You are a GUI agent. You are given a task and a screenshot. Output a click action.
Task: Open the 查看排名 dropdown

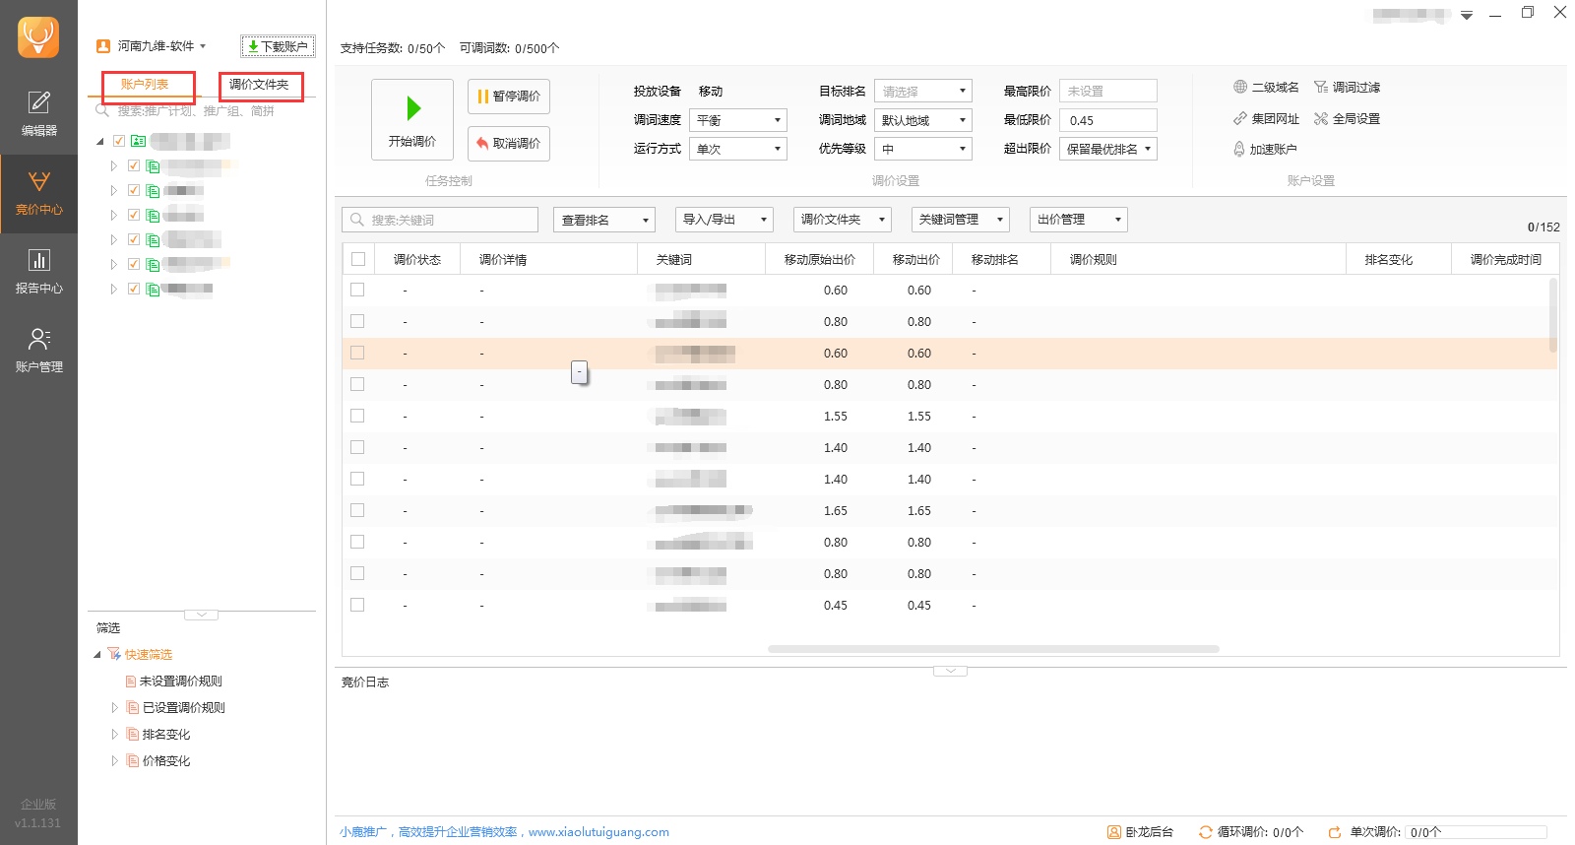pyautogui.click(x=604, y=220)
